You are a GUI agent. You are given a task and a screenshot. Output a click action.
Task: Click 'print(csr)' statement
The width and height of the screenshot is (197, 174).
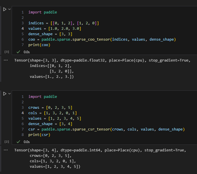[x=39, y=135]
